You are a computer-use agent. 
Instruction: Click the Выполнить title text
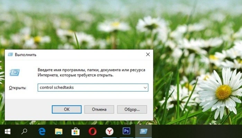point(26,55)
